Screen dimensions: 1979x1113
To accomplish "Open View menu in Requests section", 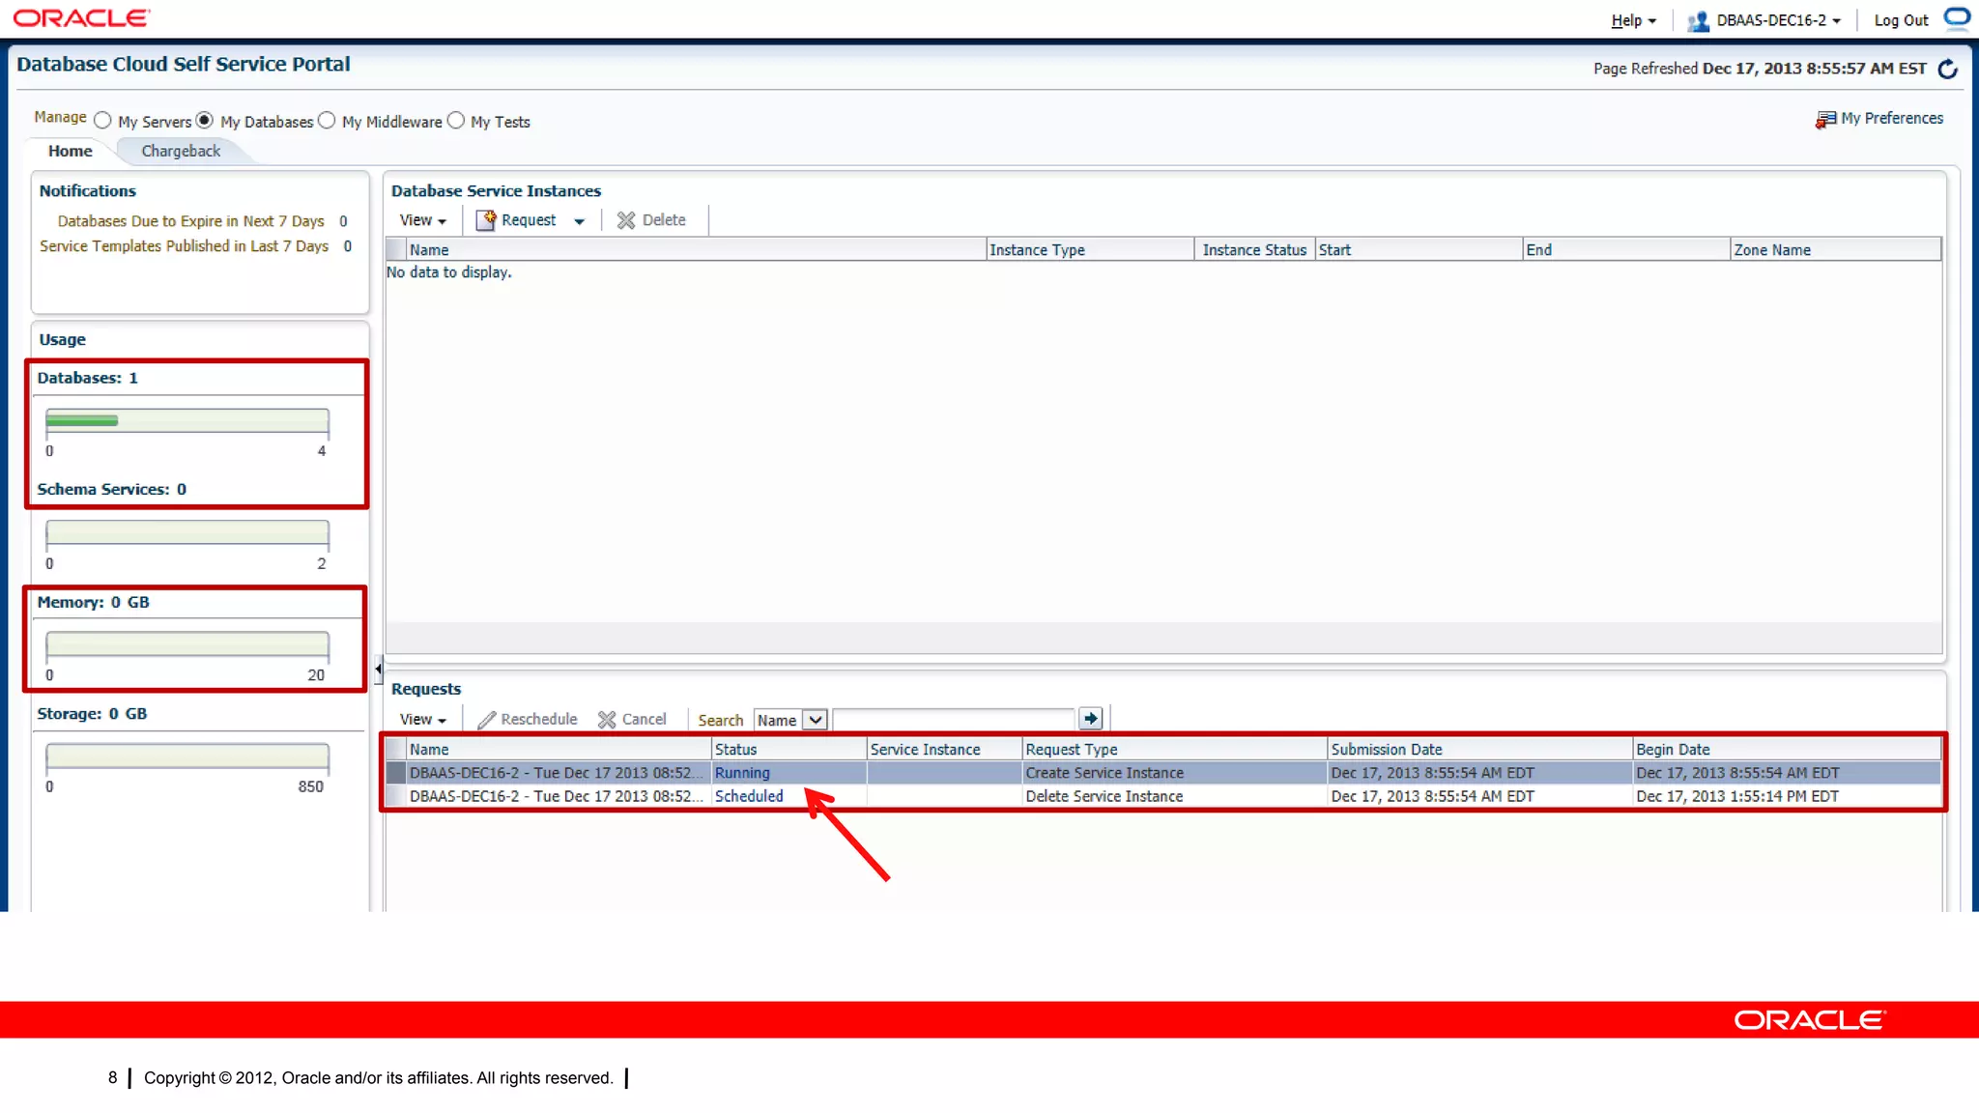I will (x=423, y=720).
